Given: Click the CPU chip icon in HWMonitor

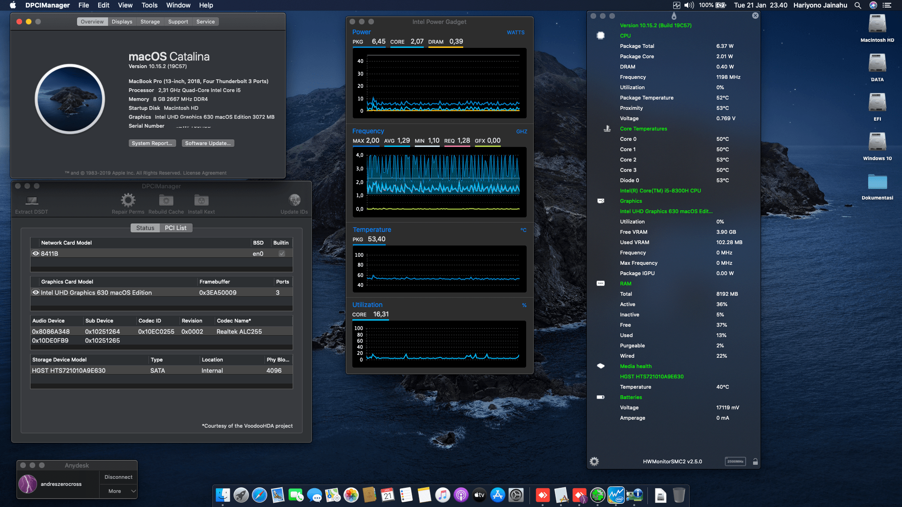Looking at the screenshot, I should [600, 36].
